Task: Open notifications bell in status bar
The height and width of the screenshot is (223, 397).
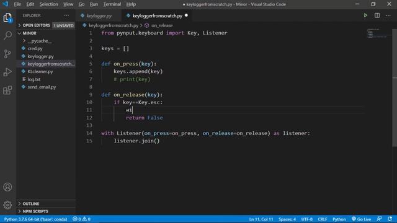Action: click(x=390, y=219)
